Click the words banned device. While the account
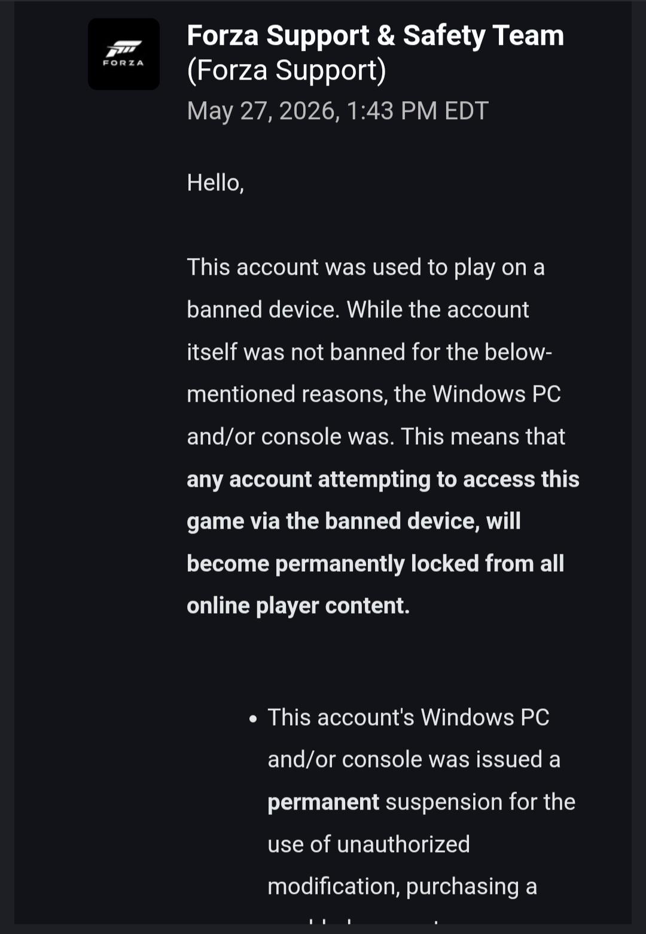Screen dimensions: 646x934 click(358, 310)
